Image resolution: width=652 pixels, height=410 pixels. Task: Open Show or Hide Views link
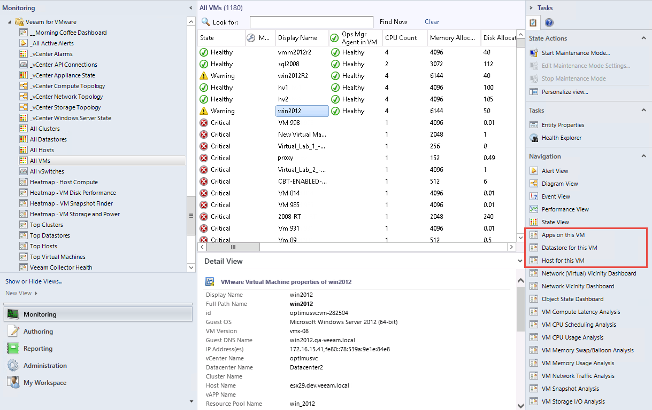34,281
